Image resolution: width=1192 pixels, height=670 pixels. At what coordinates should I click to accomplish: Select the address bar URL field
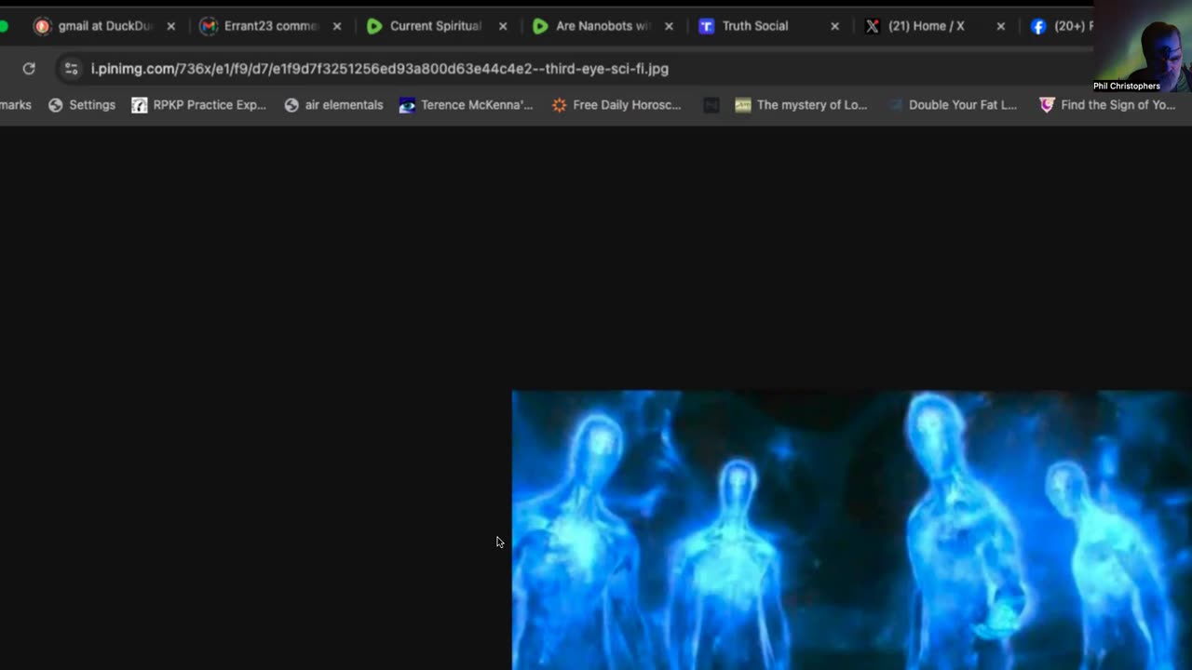(x=380, y=68)
